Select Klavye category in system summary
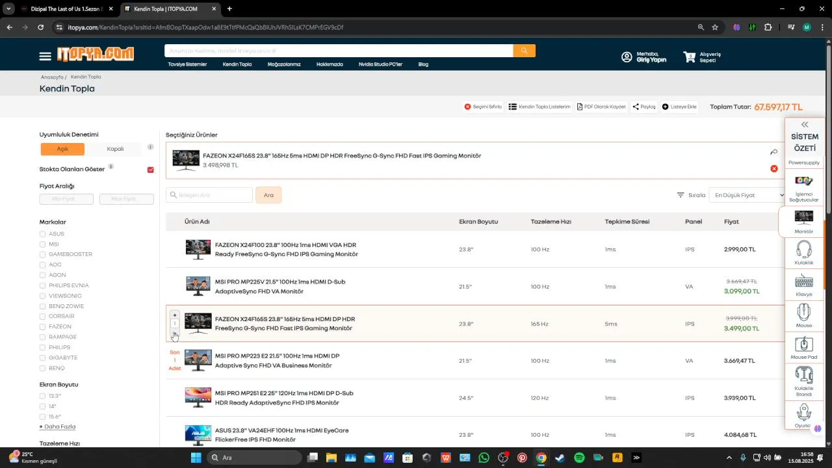The image size is (832, 468). (804, 285)
